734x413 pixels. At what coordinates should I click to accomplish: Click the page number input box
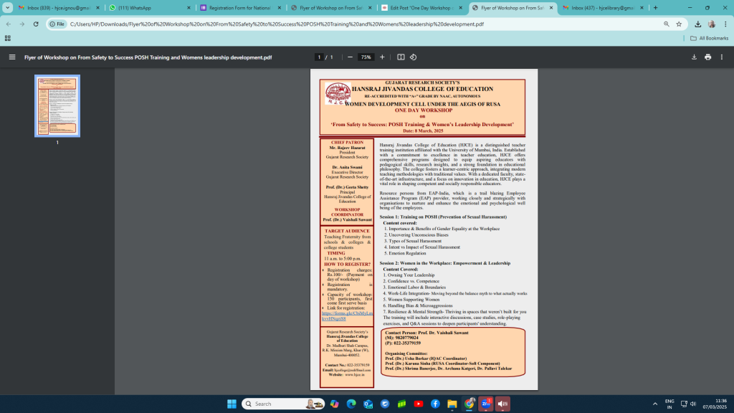click(319, 57)
